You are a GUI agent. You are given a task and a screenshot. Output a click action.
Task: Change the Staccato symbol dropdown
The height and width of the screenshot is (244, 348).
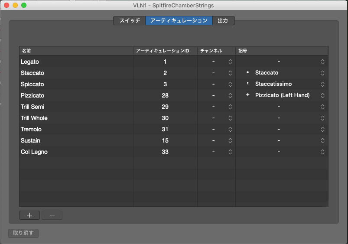[x=322, y=73]
